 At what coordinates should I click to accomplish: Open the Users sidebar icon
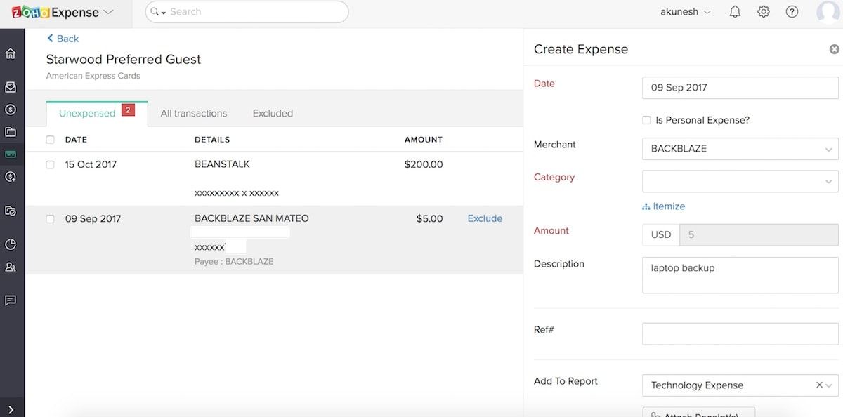(x=11, y=267)
